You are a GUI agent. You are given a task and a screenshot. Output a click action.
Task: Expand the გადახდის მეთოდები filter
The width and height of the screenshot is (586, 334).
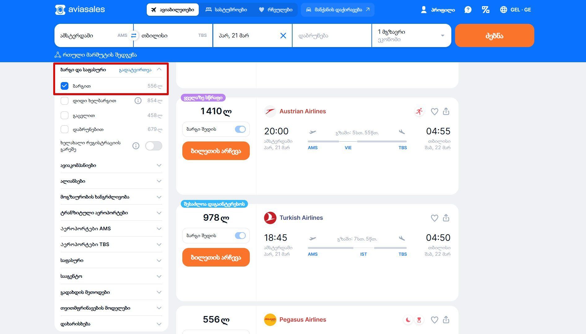[111, 292]
